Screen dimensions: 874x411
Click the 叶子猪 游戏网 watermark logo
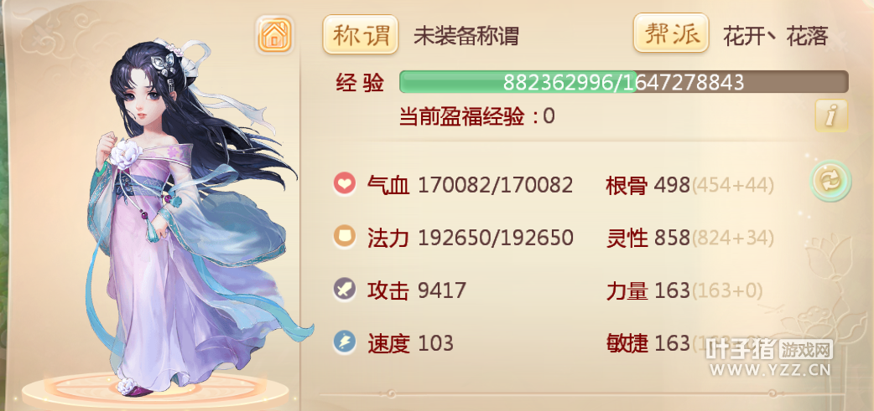point(768,357)
